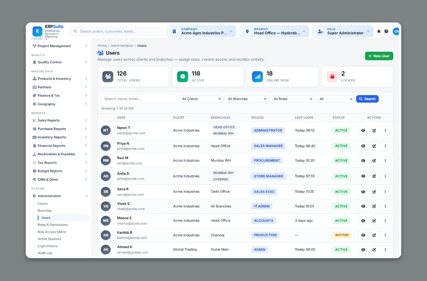The width and height of the screenshot is (427, 281).
Task: Open the All Roles filter dropdown
Action: coord(292,99)
